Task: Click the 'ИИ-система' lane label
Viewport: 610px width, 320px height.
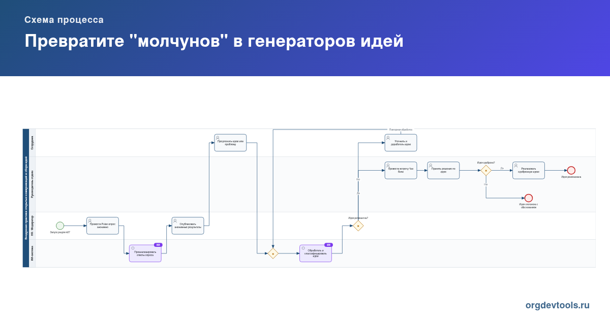Action: (x=33, y=253)
